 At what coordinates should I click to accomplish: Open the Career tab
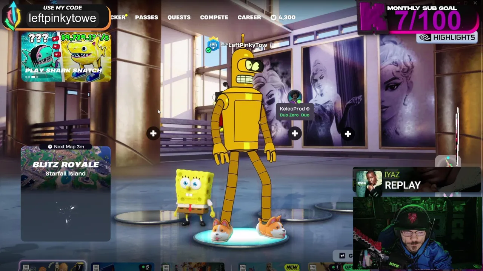point(249,17)
